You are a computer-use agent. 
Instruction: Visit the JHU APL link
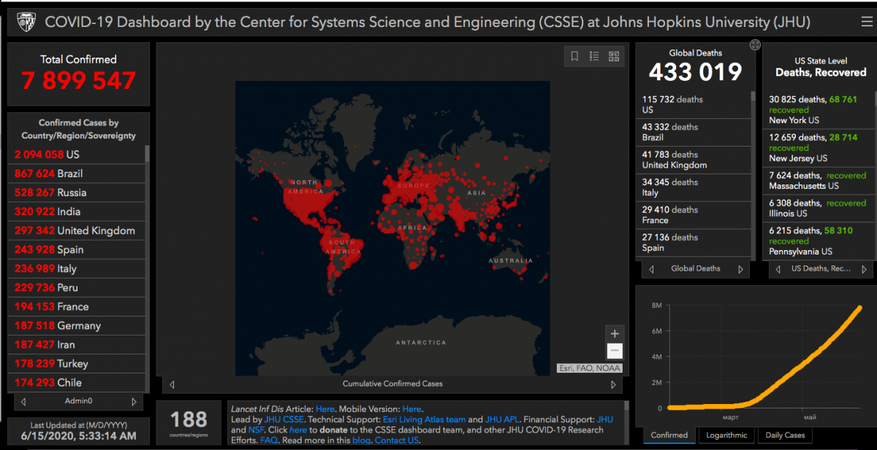(x=502, y=419)
